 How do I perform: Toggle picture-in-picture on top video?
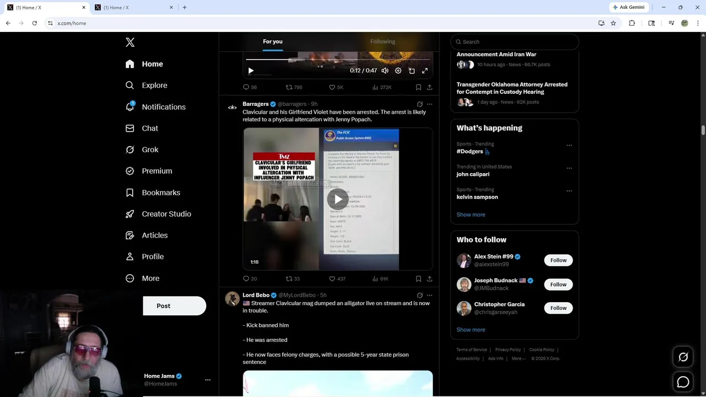pyautogui.click(x=411, y=71)
